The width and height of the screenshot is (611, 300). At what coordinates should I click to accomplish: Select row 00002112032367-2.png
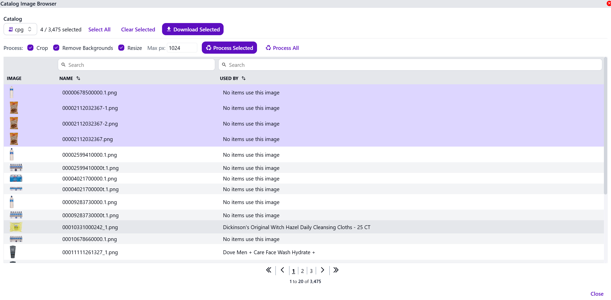(x=304, y=124)
